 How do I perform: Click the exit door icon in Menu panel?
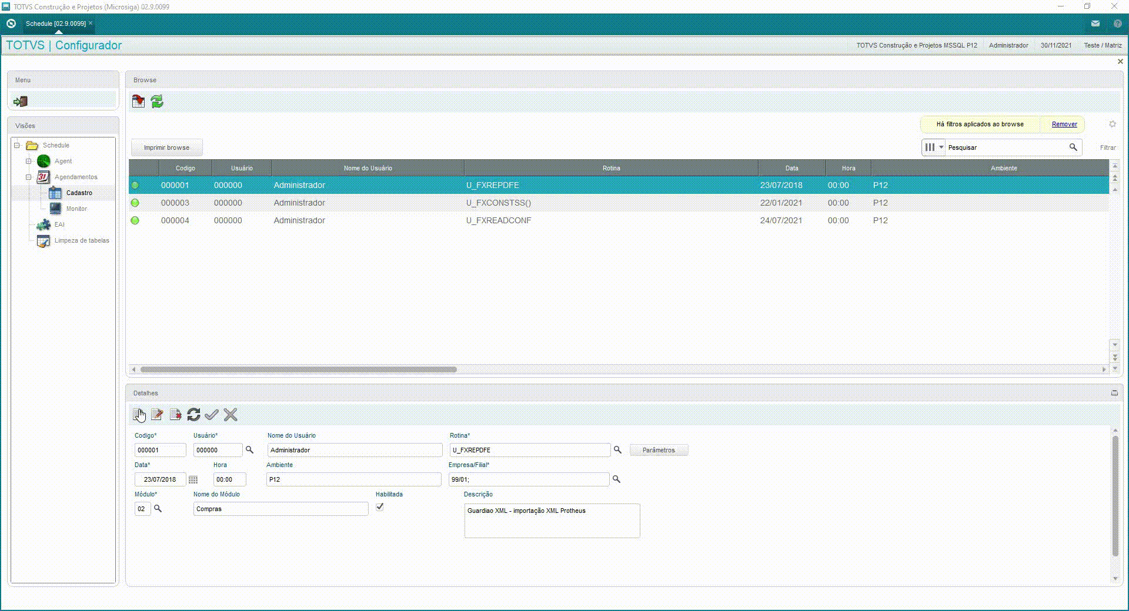tap(21, 101)
